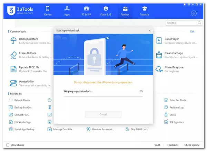Open Erase All Data eraser icon
The image size is (207, 151).
pyautogui.click(x=13, y=55)
